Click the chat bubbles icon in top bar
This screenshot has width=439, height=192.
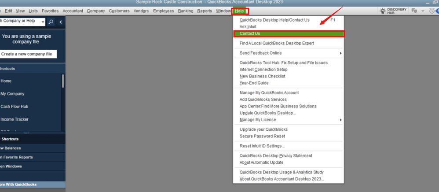[414, 11]
